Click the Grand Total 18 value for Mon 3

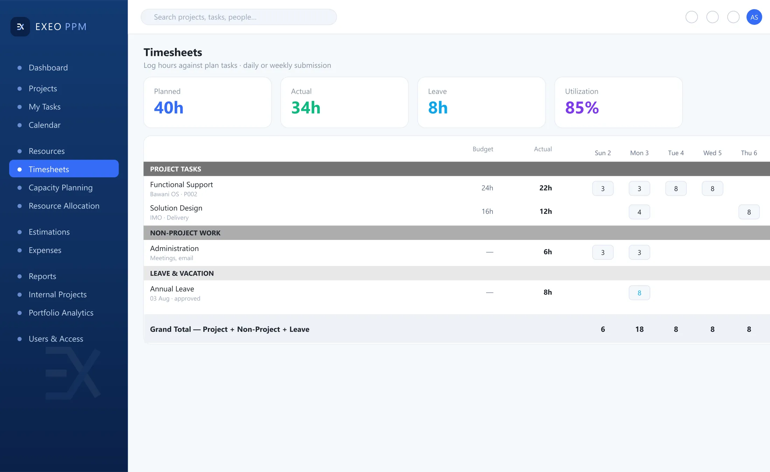[x=639, y=329]
